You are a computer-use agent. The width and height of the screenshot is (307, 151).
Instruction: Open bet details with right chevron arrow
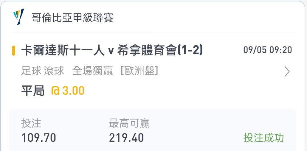click(287, 71)
